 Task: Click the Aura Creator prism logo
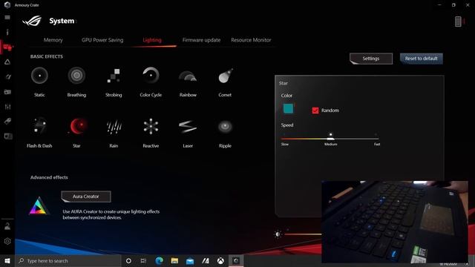pyautogui.click(x=39, y=206)
